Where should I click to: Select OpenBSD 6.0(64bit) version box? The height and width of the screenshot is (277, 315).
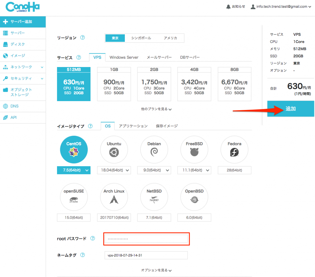(x=194, y=217)
